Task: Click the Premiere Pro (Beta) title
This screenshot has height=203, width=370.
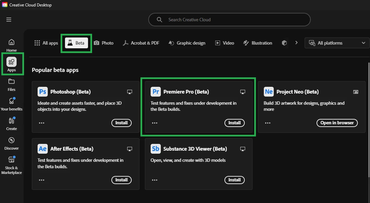Action: (x=186, y=92)
